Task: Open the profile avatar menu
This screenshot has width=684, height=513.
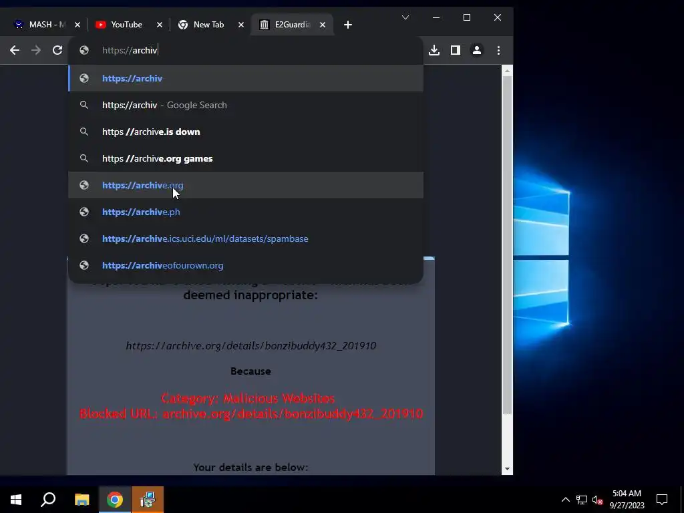Action: click(477, 50)
